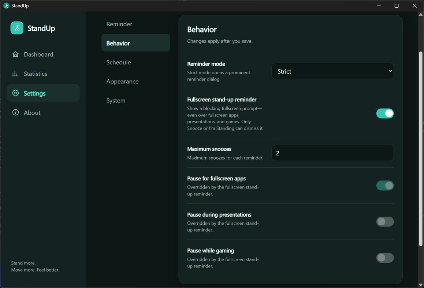The image size is (424, 288).
Task: Click the 'Move more. Feel better.' text
Action: (x=35, y=270)
